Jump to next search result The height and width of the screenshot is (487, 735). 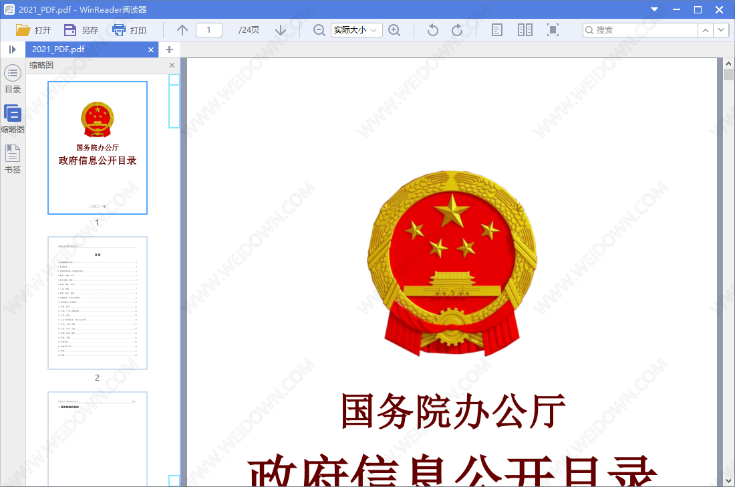[721, 30]
